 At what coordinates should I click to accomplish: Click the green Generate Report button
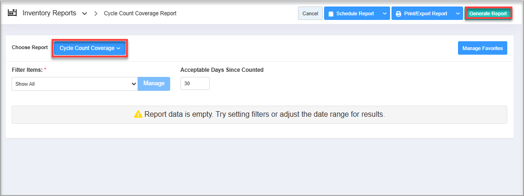[488, 13]
